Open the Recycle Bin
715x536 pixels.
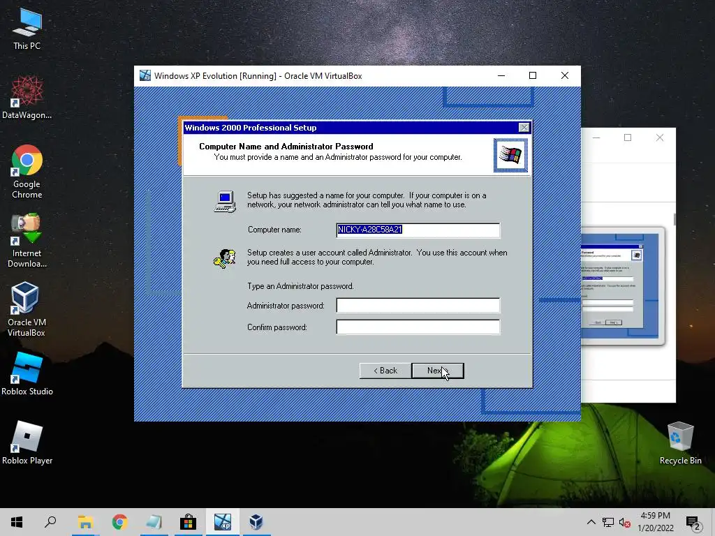680,442
